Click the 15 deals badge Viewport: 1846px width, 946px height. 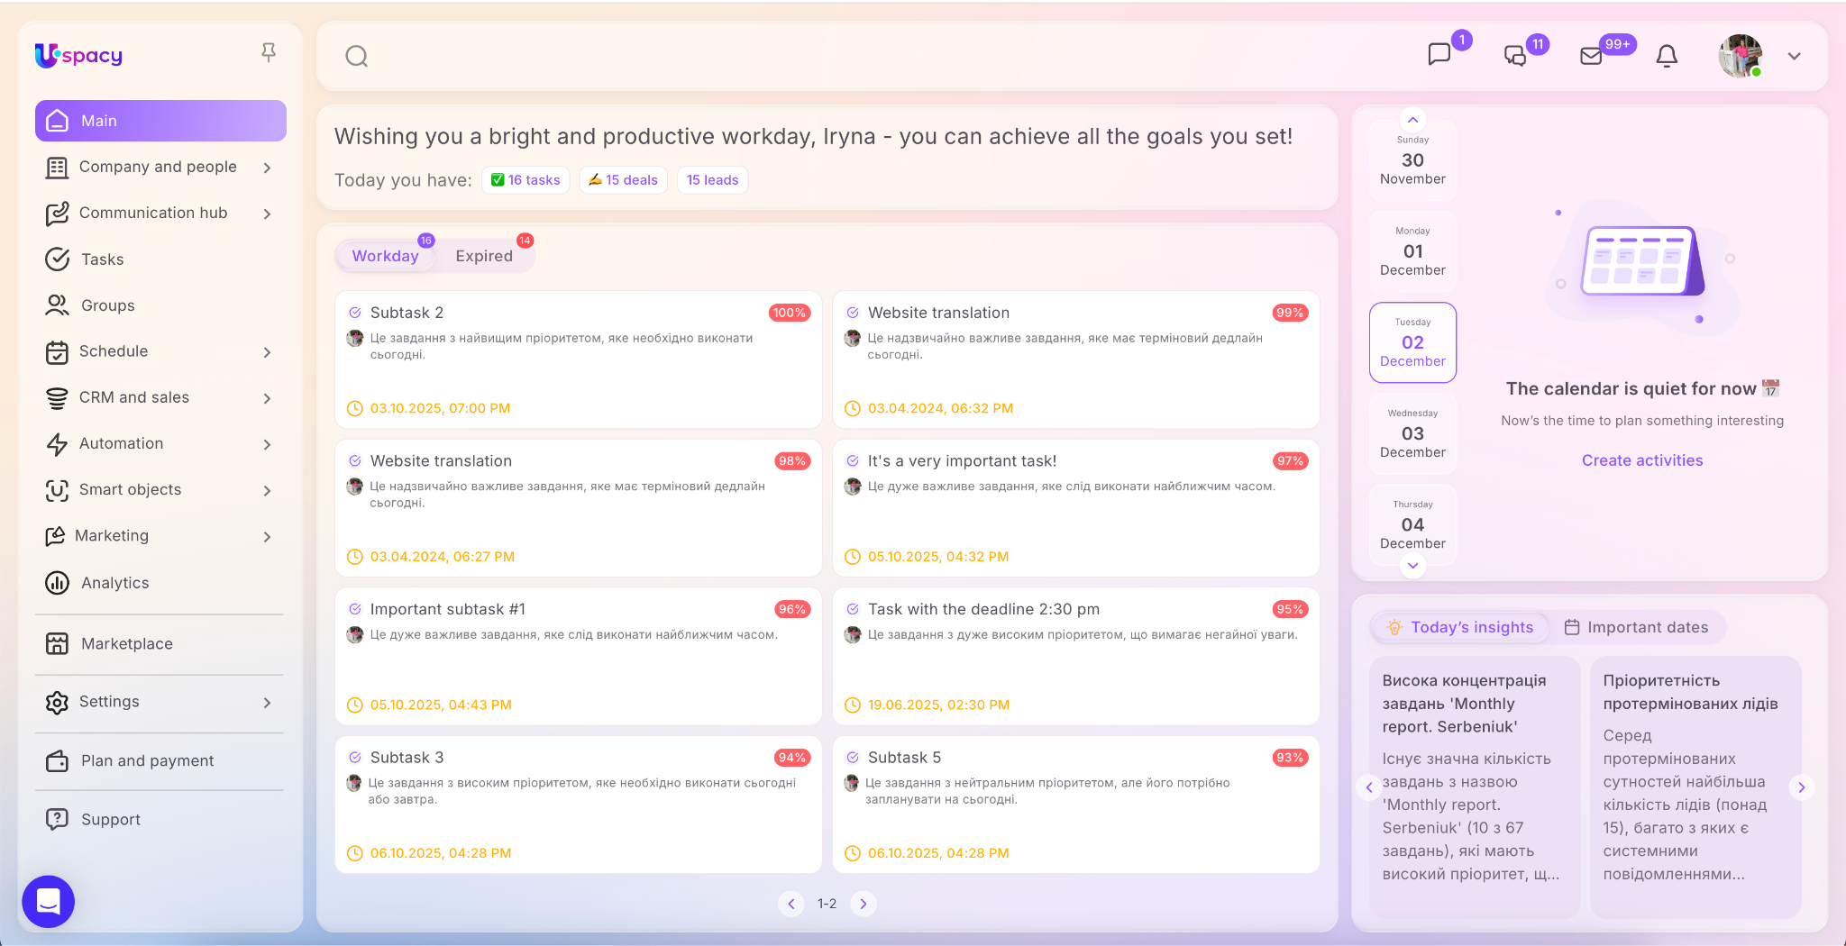point(623,180)
